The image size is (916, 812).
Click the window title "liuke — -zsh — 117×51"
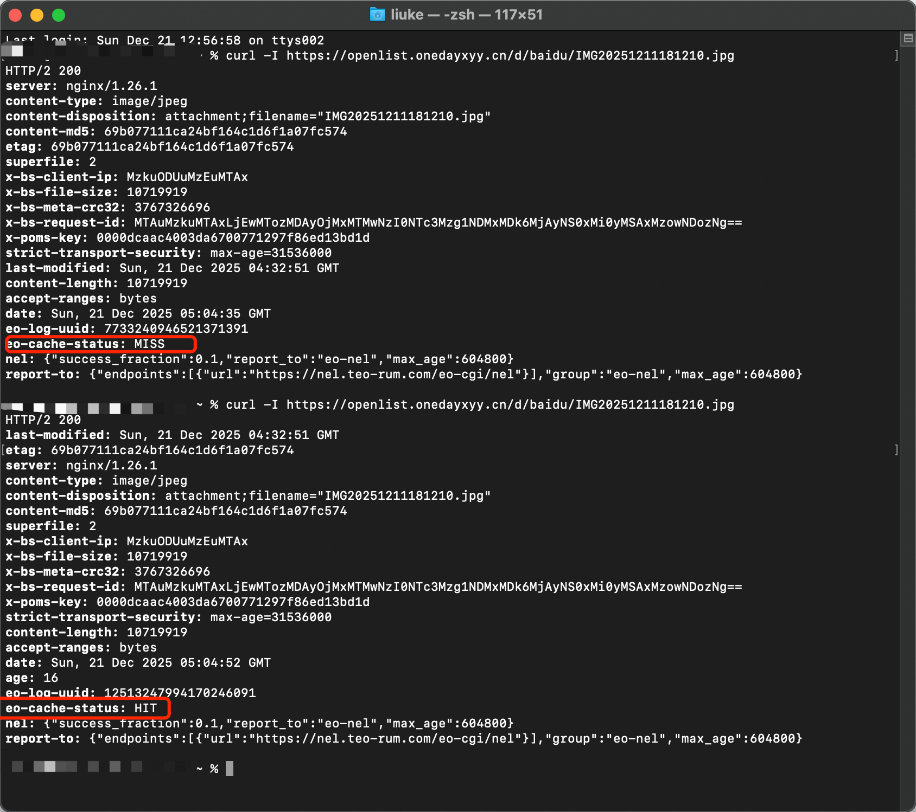click(466, 15)
